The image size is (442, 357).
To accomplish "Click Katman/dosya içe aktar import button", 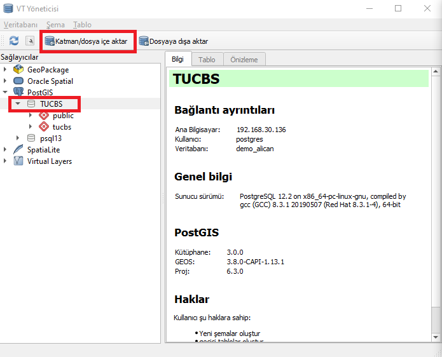I will [x=86, y=41].
